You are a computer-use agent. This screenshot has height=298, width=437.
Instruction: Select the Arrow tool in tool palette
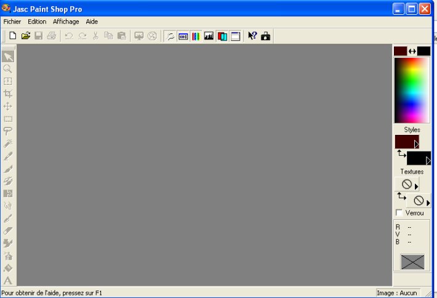[x=8, y=57]
